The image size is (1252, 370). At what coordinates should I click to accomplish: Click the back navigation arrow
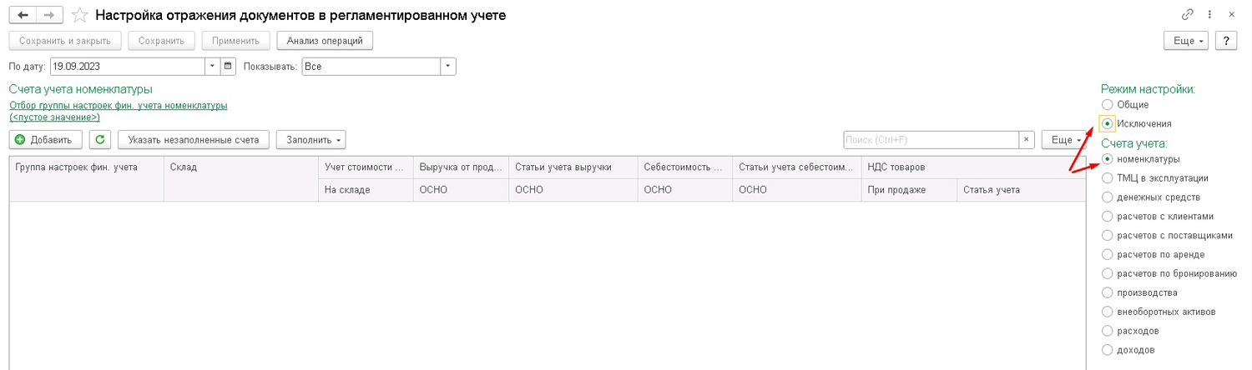click(23, 15)
